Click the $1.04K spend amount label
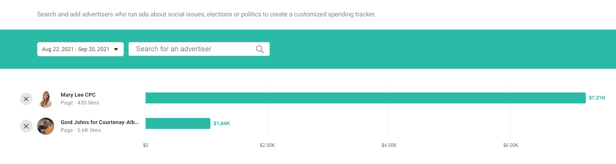616x164 pixels. pos(222,123)
